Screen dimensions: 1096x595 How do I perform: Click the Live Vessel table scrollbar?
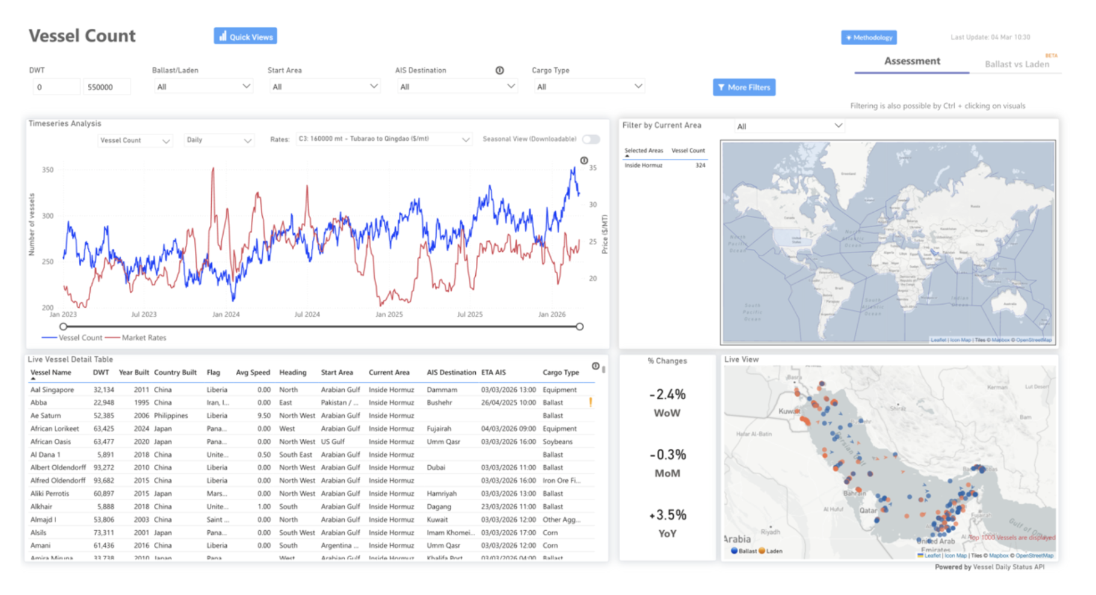pos(603,370)
